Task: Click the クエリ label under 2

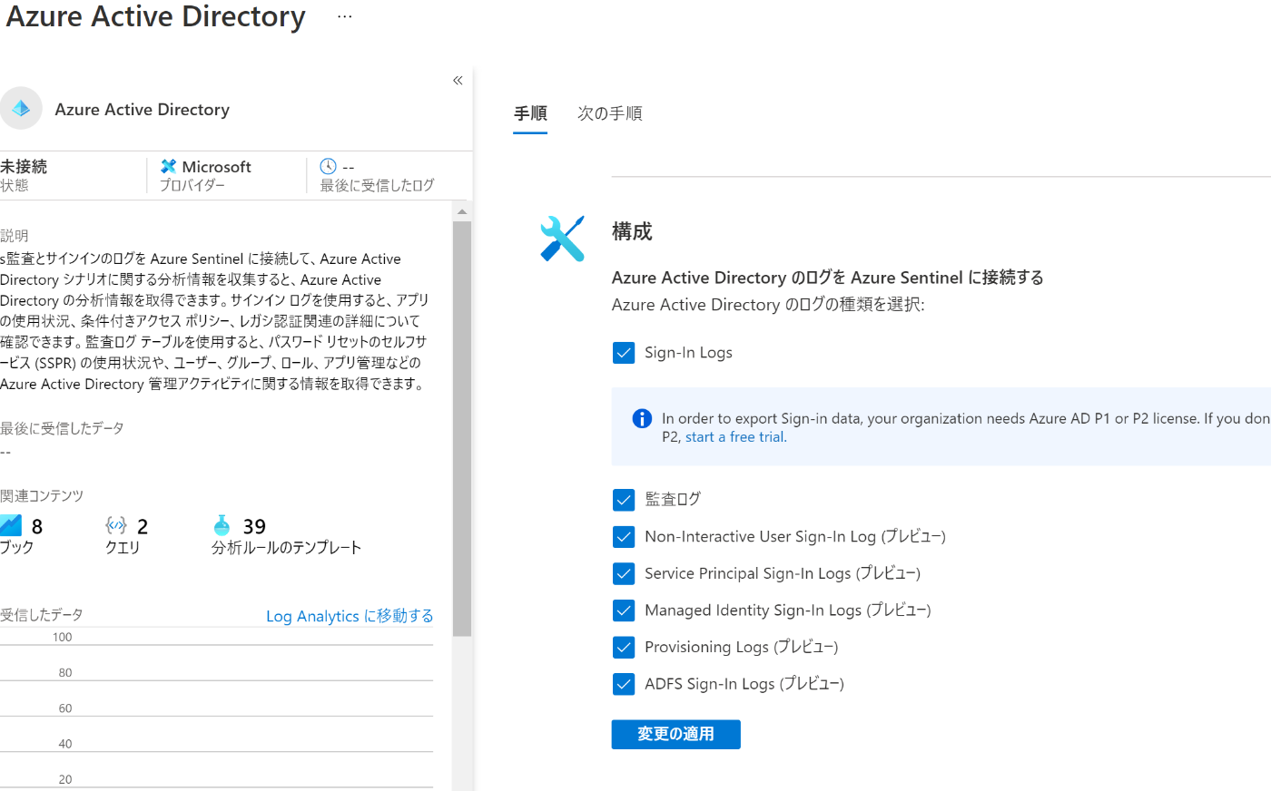Action: 123,547
